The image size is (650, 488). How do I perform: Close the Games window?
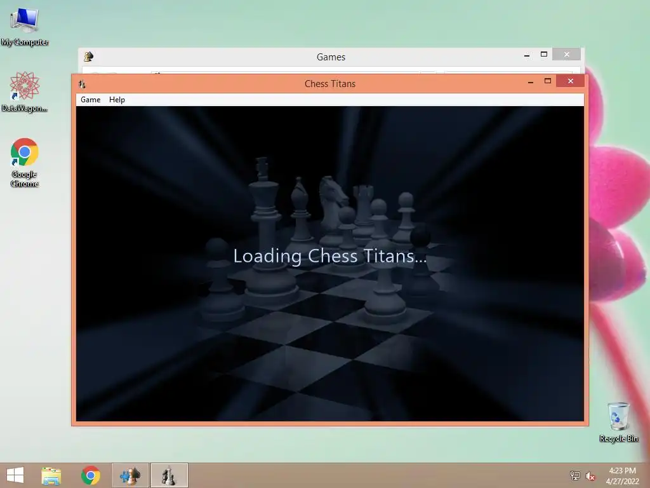pyautogui.click(x=567, y=55)
